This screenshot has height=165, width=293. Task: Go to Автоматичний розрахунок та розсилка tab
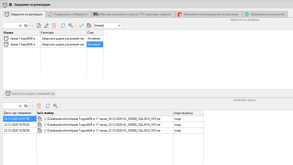[208, 14]
